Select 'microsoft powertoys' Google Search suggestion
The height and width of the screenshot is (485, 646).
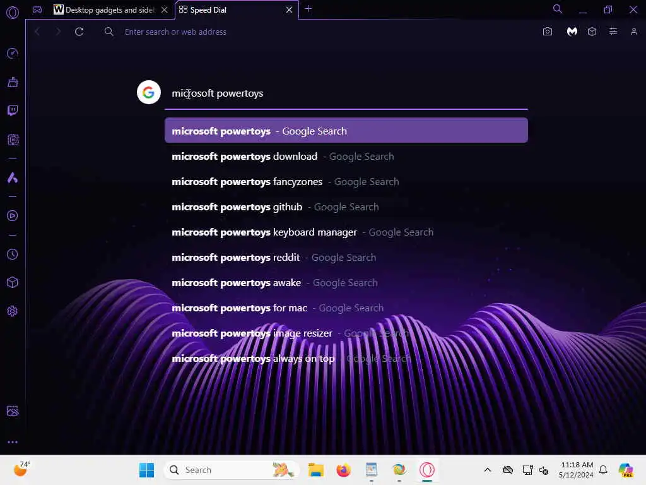[x=346, y=131]
